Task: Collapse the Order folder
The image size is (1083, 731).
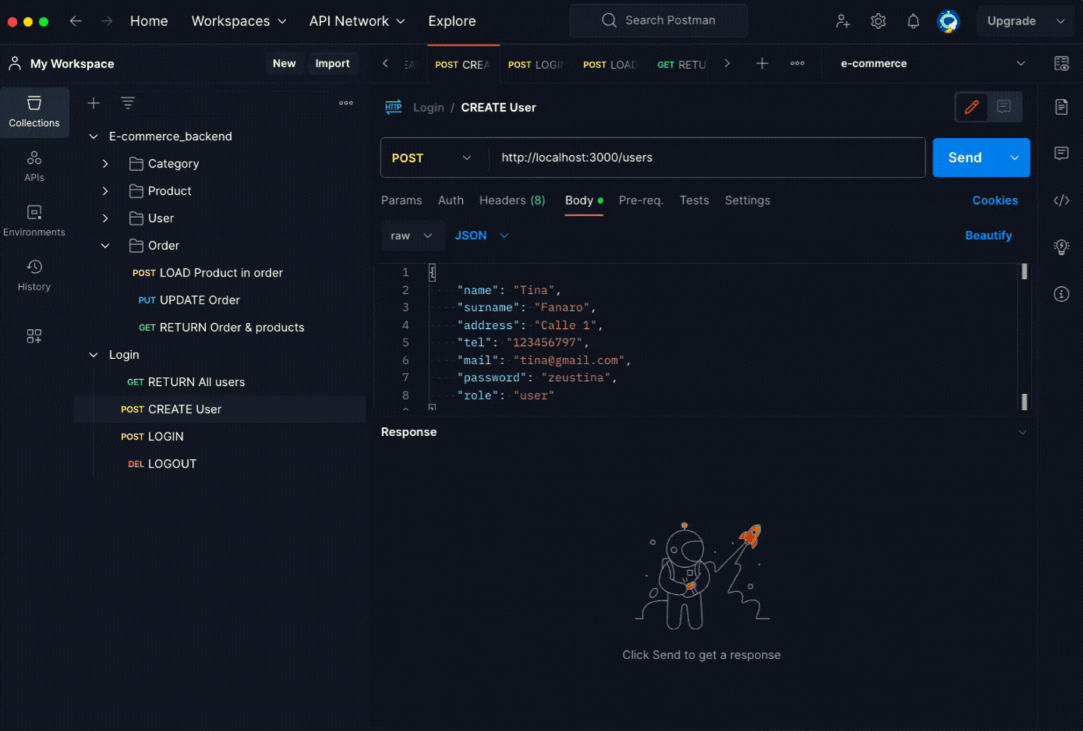Action: click(105, 246)
